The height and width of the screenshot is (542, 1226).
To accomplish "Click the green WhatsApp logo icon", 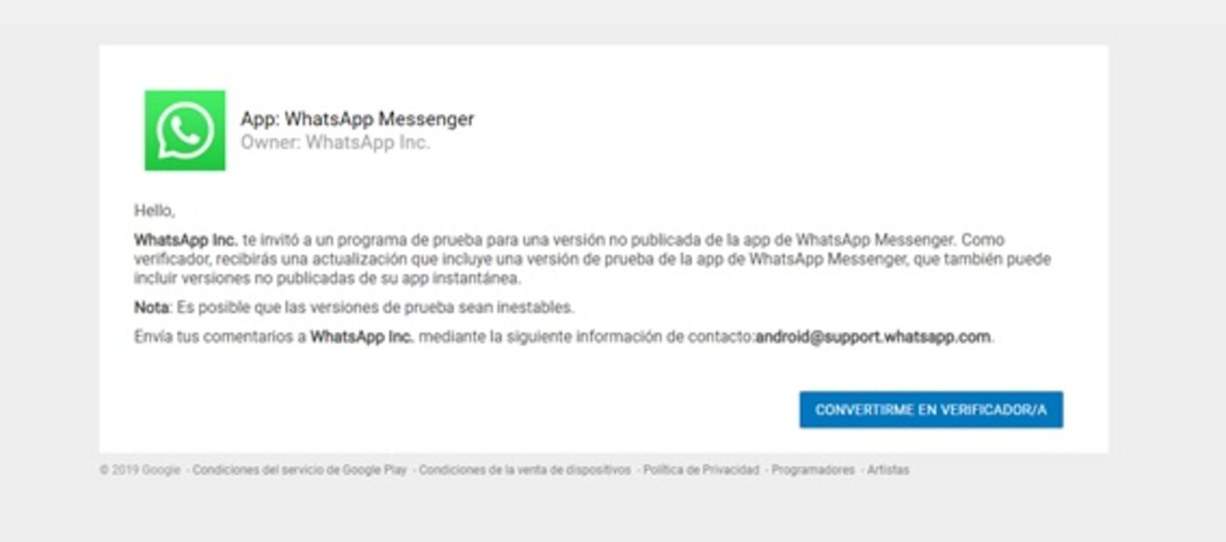I will pos(185,130).
